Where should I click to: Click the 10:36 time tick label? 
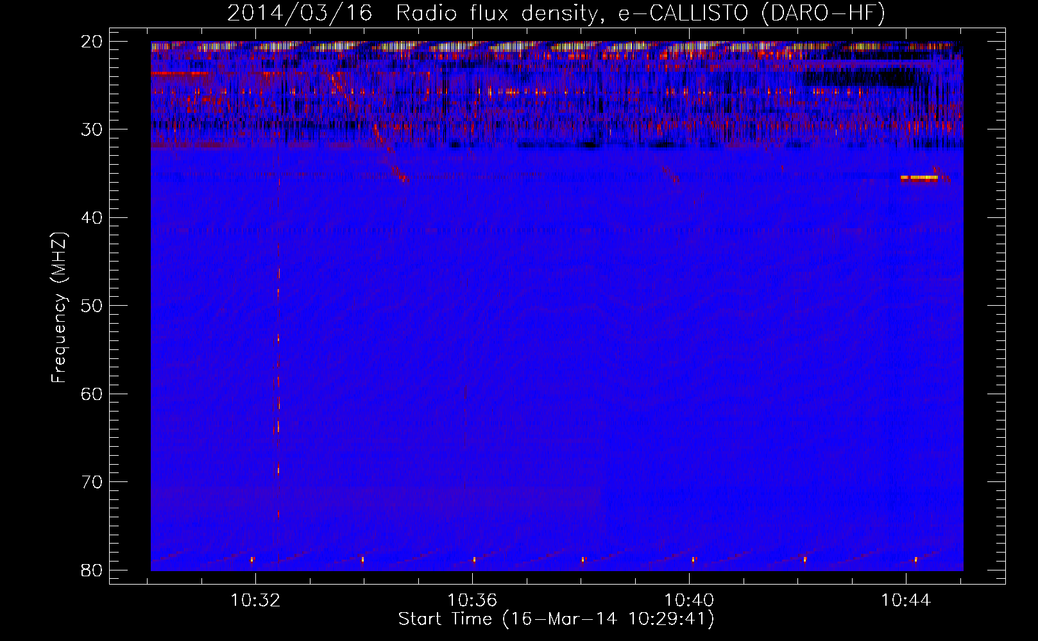click(x=472, y=601)
